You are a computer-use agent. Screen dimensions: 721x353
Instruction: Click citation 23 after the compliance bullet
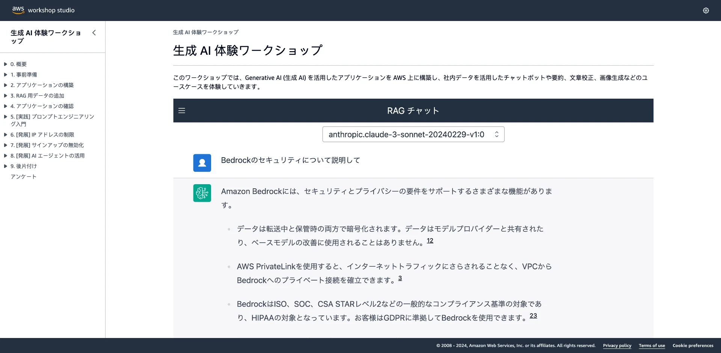point(533,316)
